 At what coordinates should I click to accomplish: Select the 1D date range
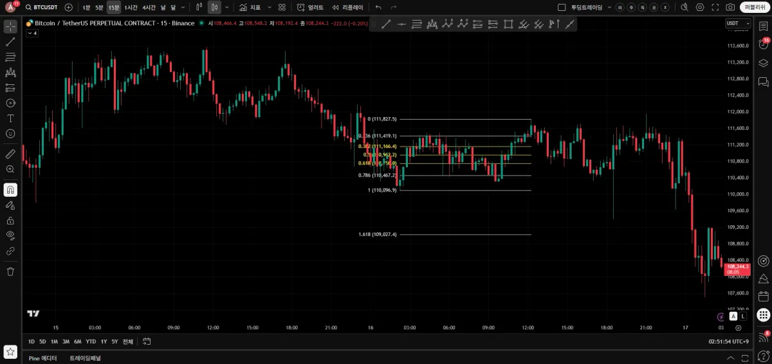click(x=32, y=341)
